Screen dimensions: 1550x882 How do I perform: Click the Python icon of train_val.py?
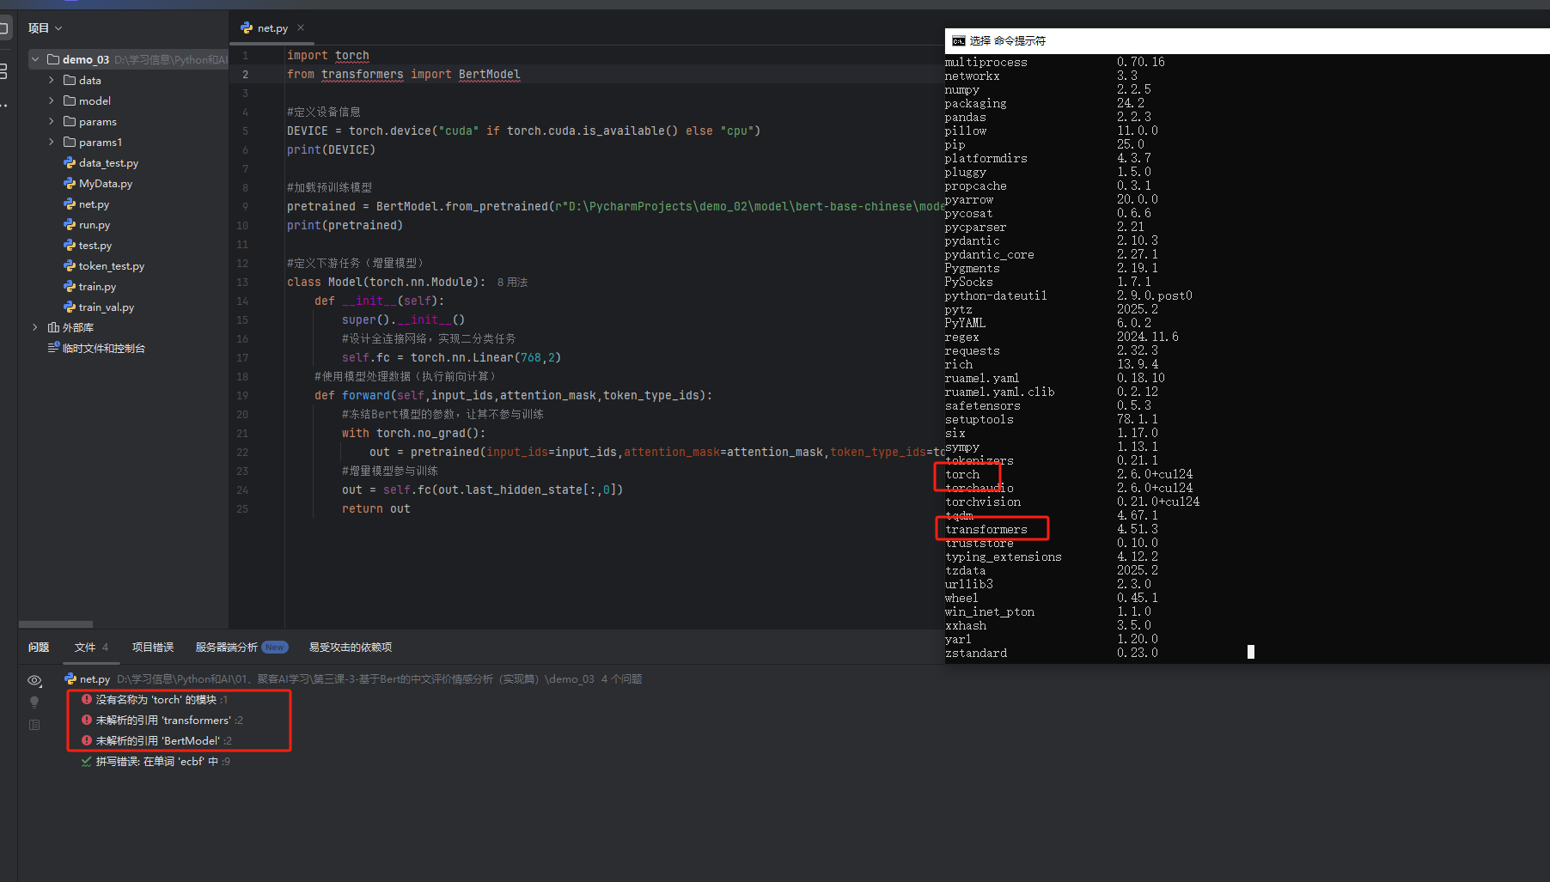tap(70, 307)
